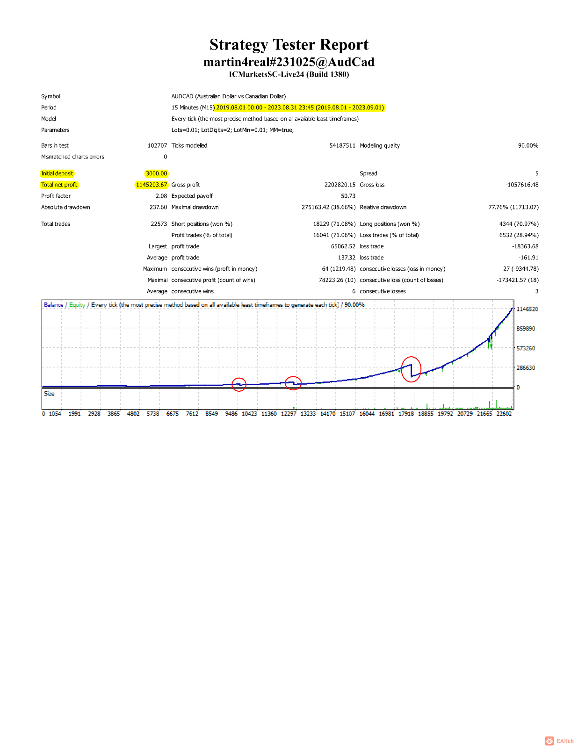Click the Gross profit value 2202820.15
The image size is (578, 748).
pyautogui.click(x=340, y=185)
